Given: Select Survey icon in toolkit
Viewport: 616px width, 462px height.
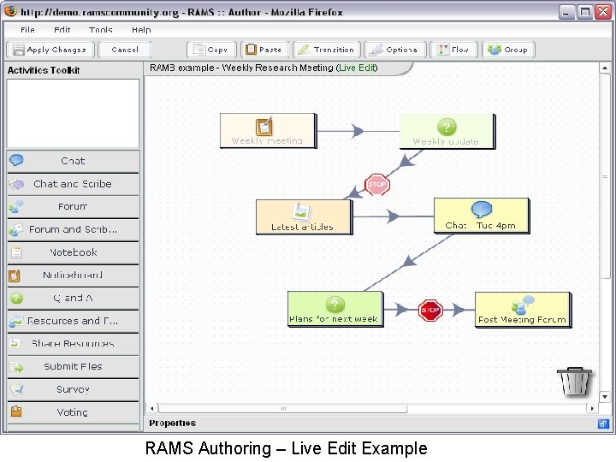Looking at the screenshot, I should point(16,389).
